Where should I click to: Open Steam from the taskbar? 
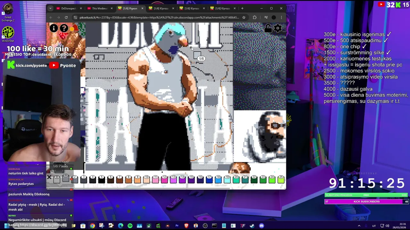click(x=252, y=226)
